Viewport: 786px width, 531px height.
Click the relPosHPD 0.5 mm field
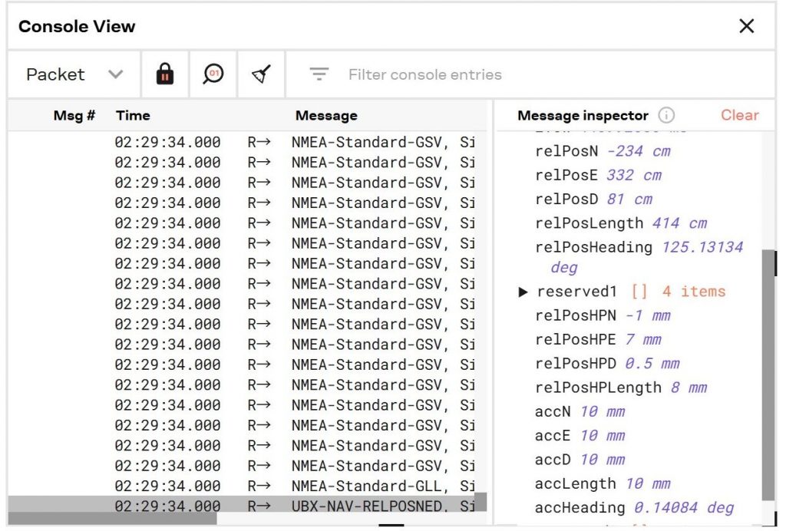click(607, 364)
